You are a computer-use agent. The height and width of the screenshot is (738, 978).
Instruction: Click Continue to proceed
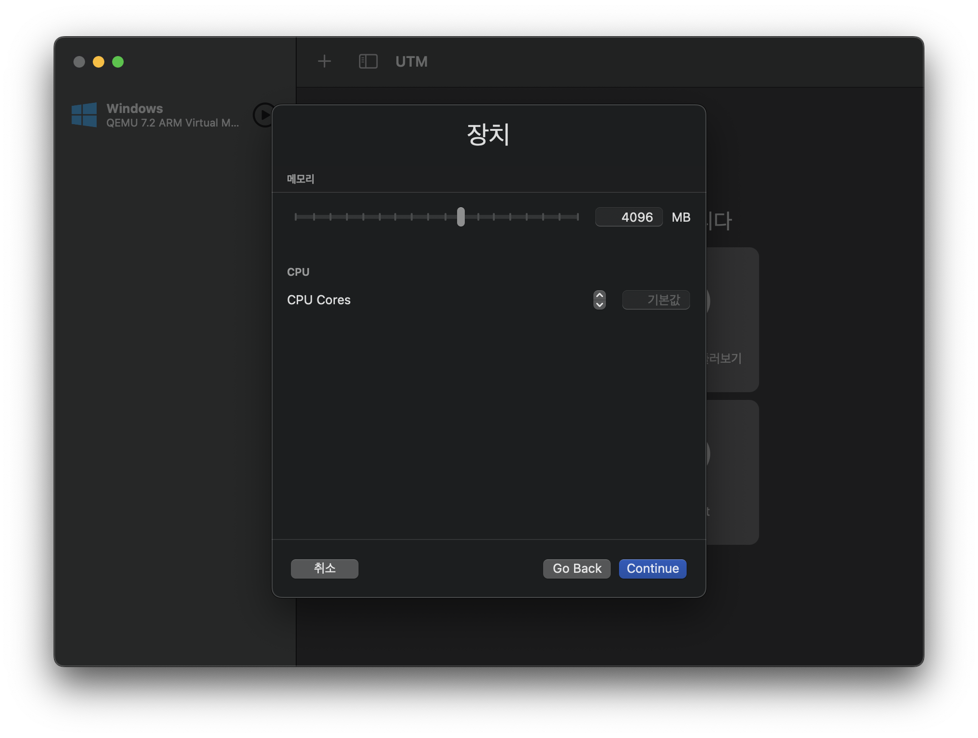[x=652, y=568]
